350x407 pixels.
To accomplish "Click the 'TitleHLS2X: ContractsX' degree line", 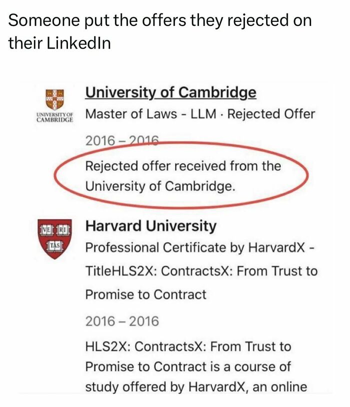I will click(x=201, y=271).
